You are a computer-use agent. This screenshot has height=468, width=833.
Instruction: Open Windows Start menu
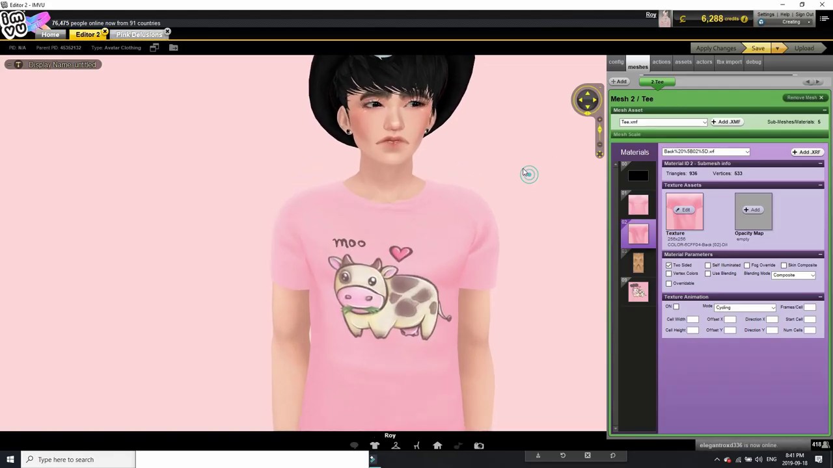(x=10, y=460)
